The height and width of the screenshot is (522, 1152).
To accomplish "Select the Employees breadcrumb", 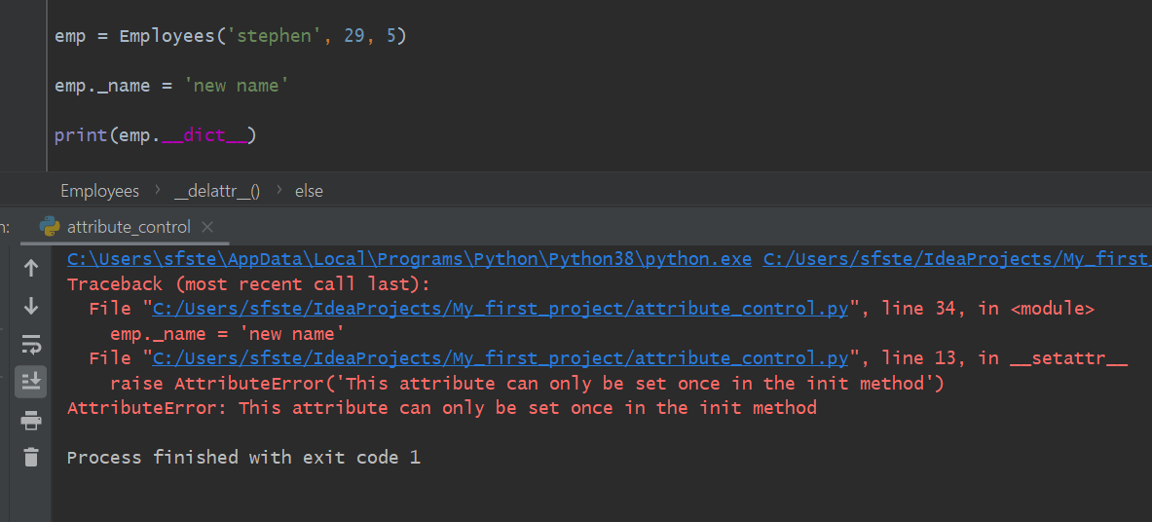I will [x=99, y=191].
